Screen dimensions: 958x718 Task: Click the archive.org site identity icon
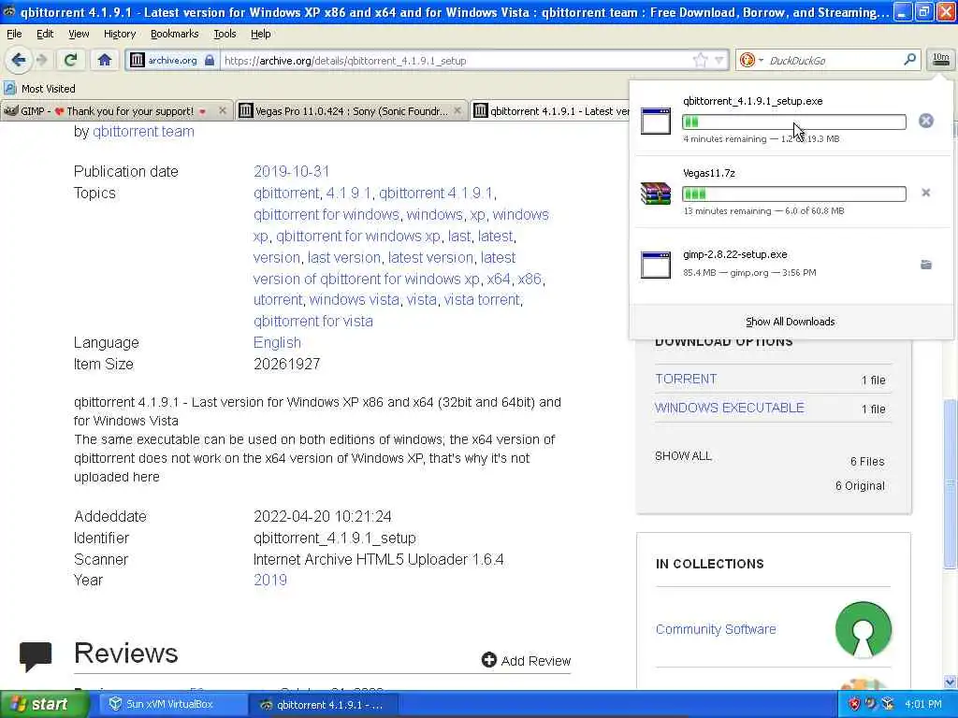coord(138,60)
